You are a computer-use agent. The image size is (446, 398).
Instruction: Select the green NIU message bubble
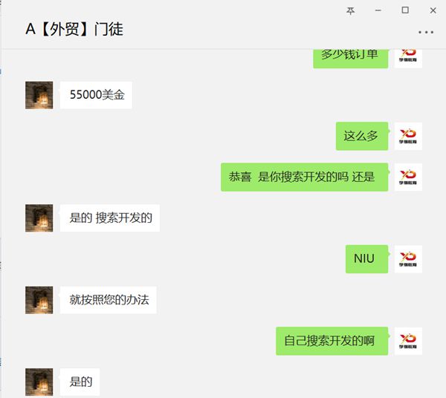click(366, 259)
